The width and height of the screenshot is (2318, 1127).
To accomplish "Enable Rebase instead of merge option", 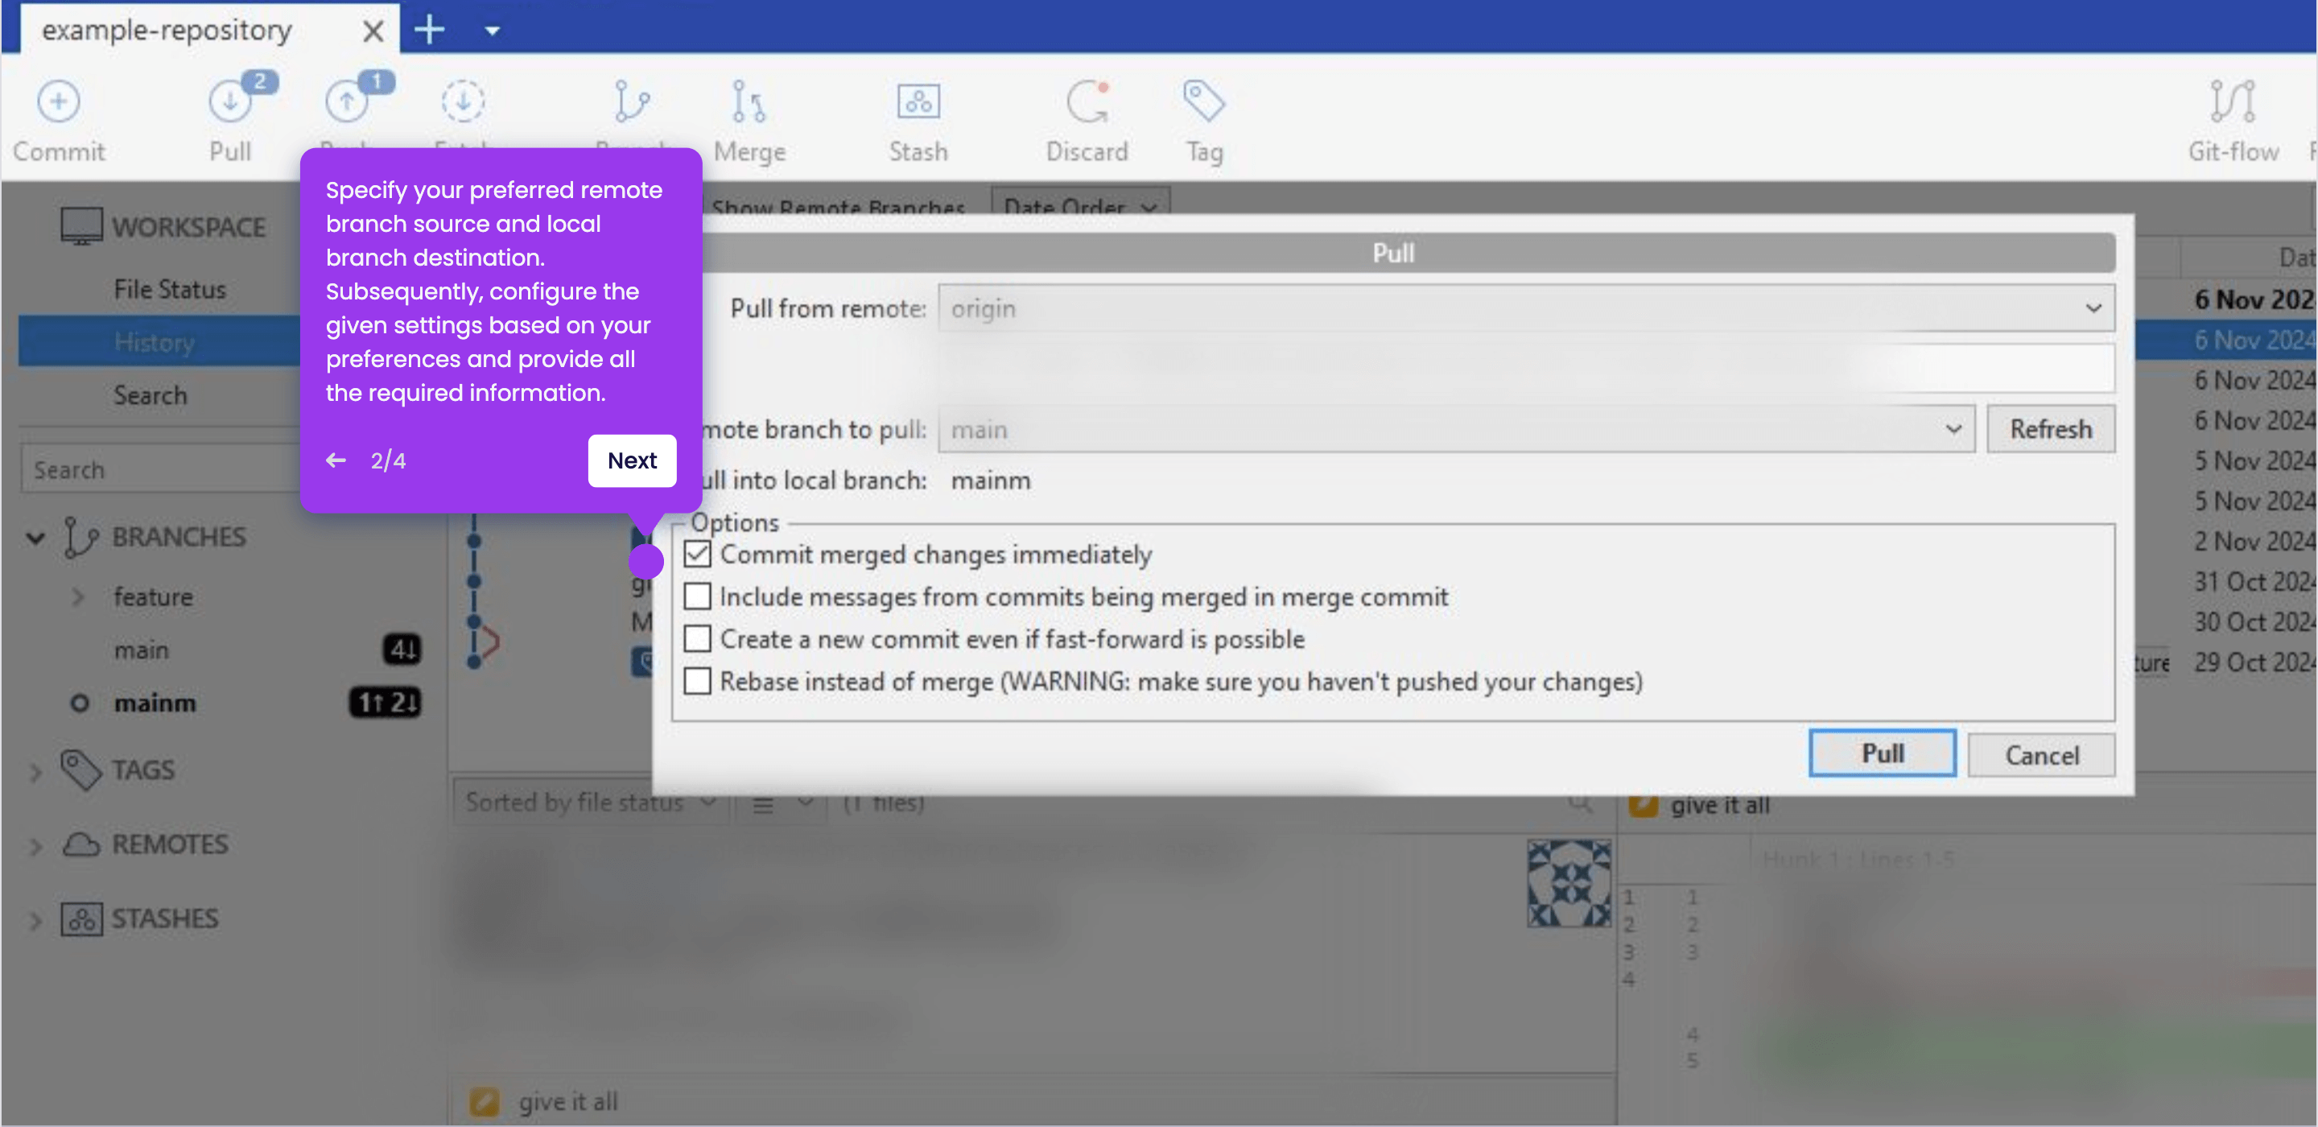I will point(697,680).
